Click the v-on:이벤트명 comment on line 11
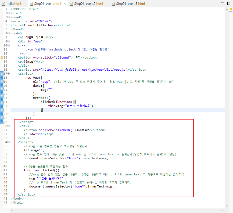This screenshot has height=213, width=233. click(67, 49)
